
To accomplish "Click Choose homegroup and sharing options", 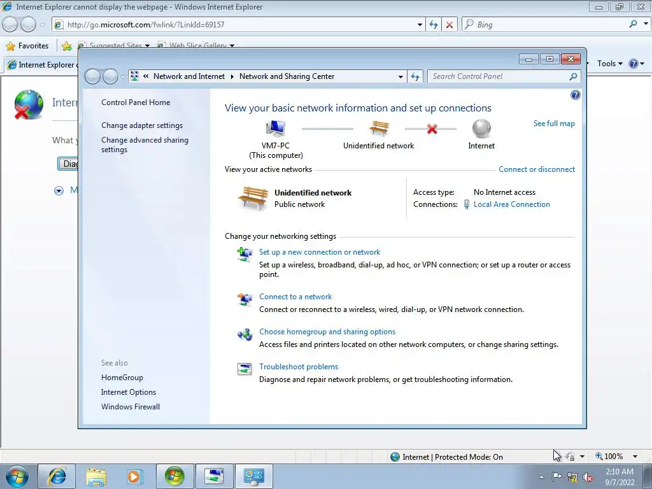I will point(327,331).
